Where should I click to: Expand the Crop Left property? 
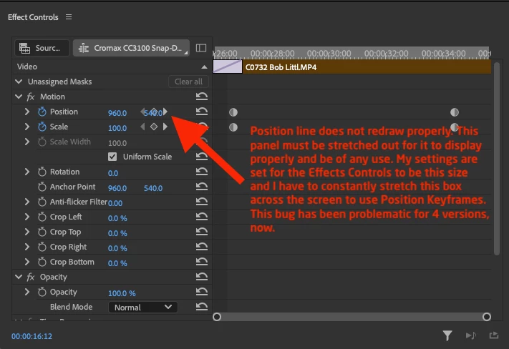pos(27,217)
